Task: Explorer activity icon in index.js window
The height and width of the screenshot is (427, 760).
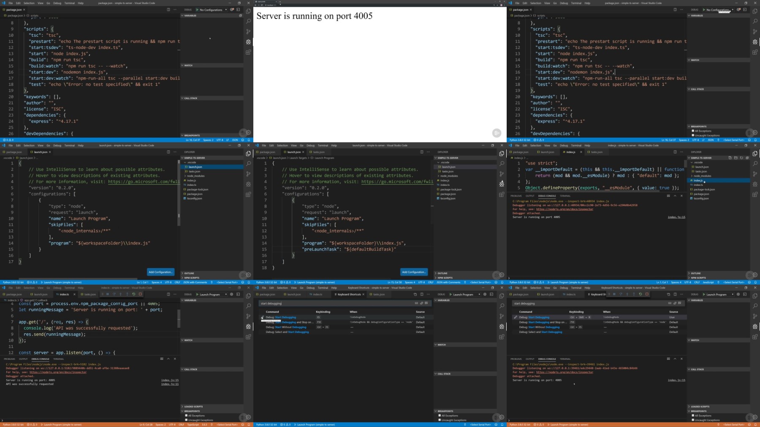Action: [755, 153]
